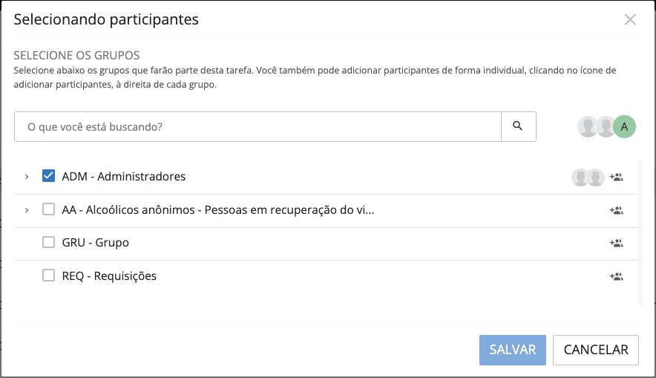Expand the ADM - Administradores group
This screenshot has height=378, width=656.
point(27,177)
